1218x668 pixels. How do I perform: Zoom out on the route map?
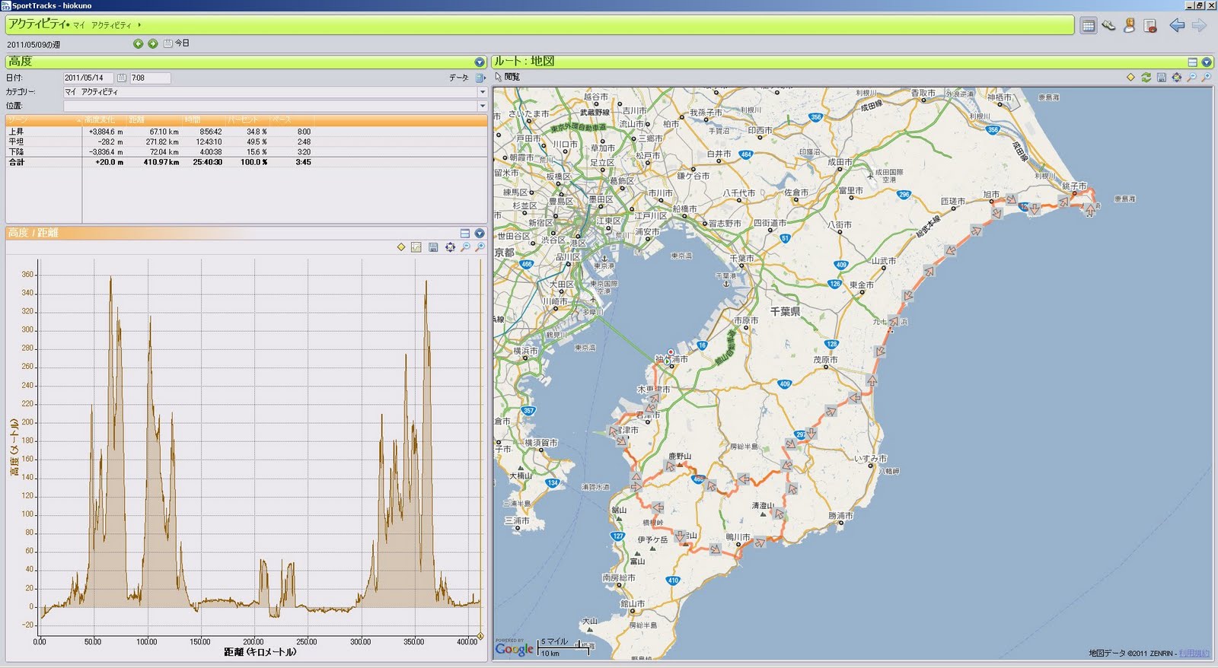[1191, 77]
